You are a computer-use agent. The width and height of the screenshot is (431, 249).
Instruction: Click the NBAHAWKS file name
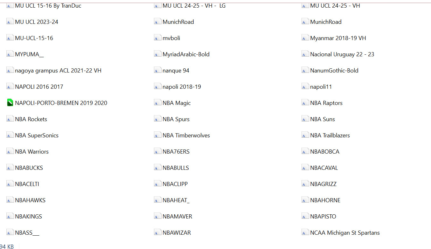30,200
